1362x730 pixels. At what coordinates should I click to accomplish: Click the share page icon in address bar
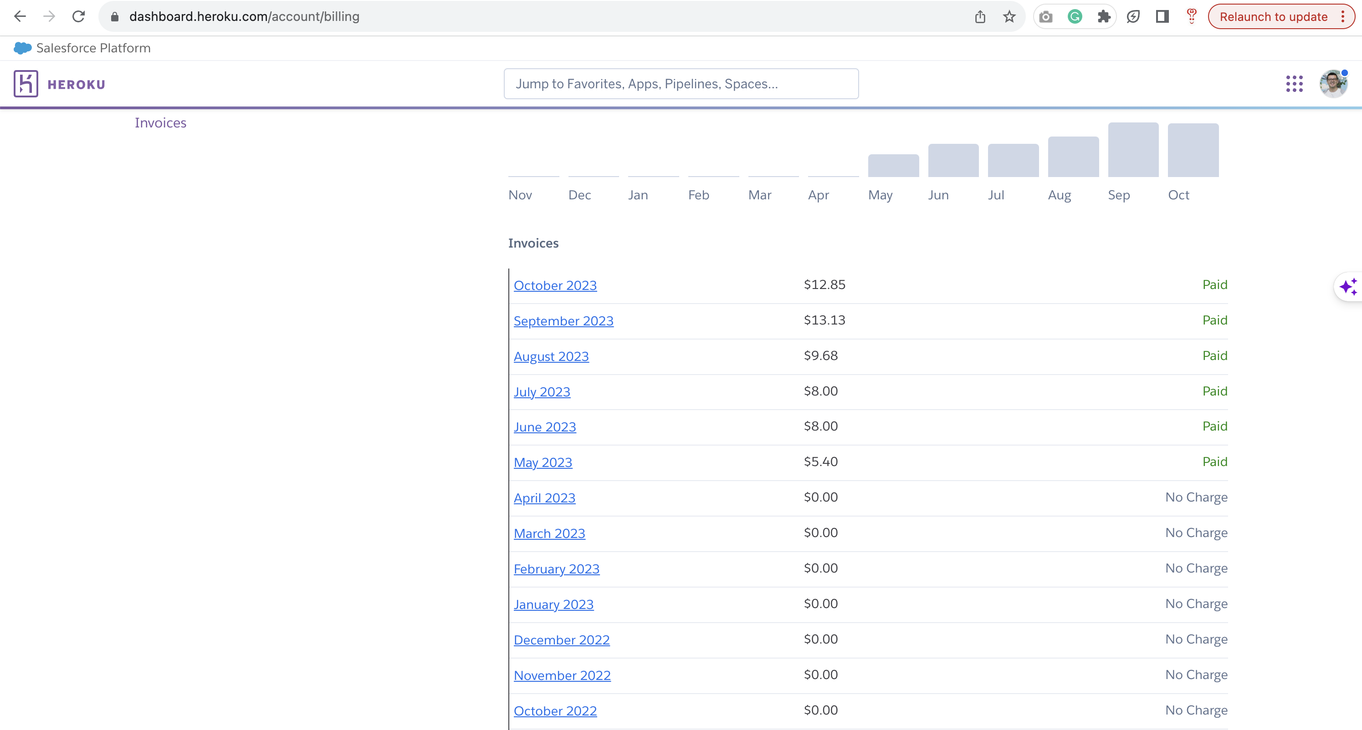click(x=980, y=17)
